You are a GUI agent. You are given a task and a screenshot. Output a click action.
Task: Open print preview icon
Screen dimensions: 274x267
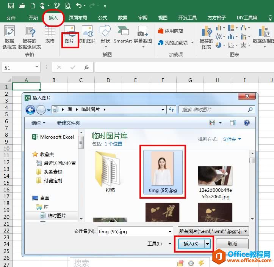tap(68, 6)
